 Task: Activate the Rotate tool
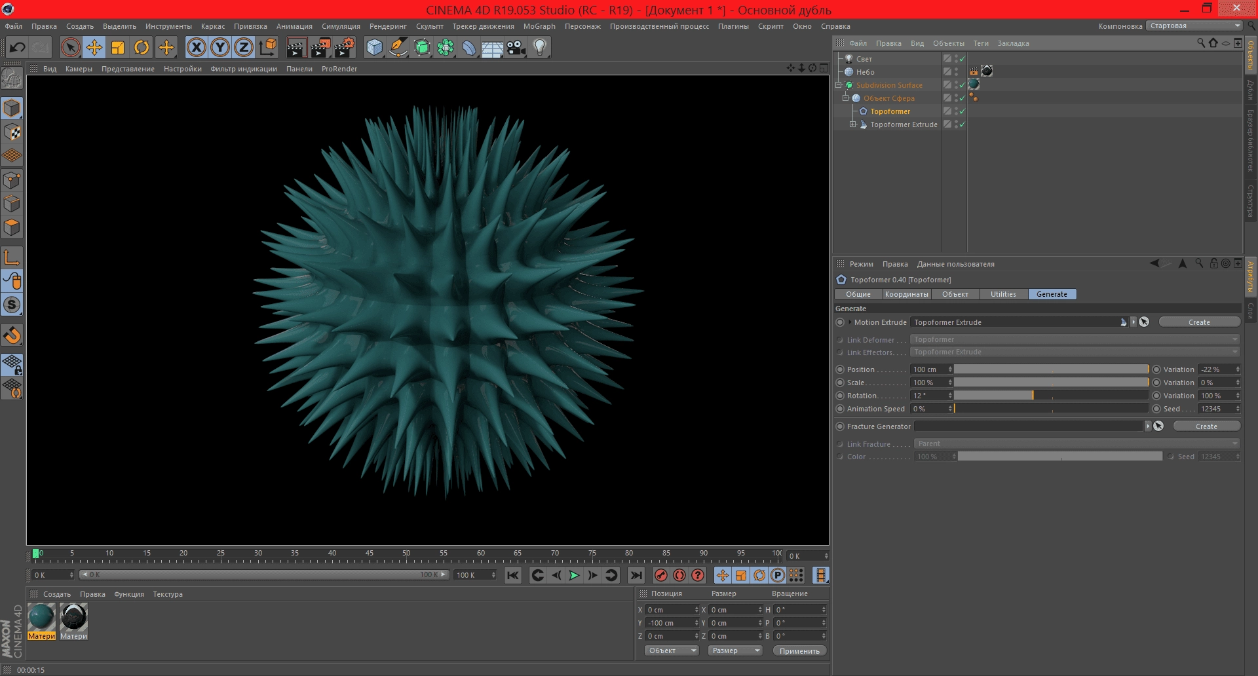(x=142, y=47)
